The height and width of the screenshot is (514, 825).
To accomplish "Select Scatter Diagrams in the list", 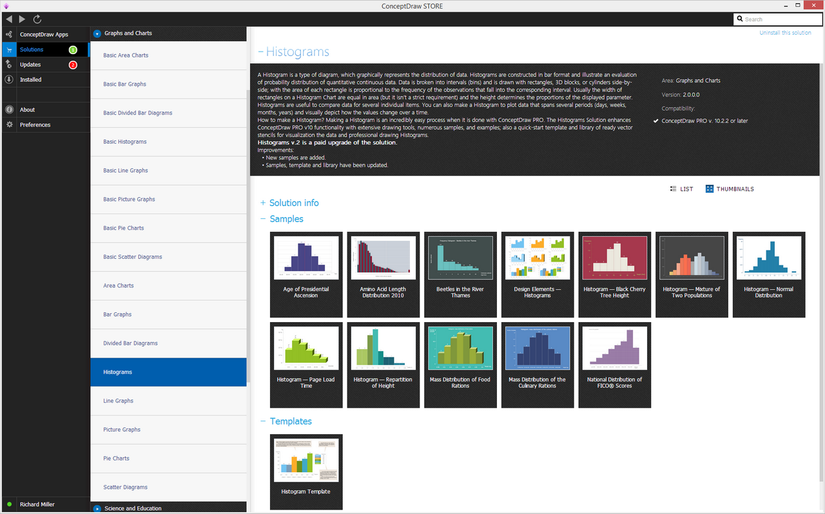I will point(168,487).
